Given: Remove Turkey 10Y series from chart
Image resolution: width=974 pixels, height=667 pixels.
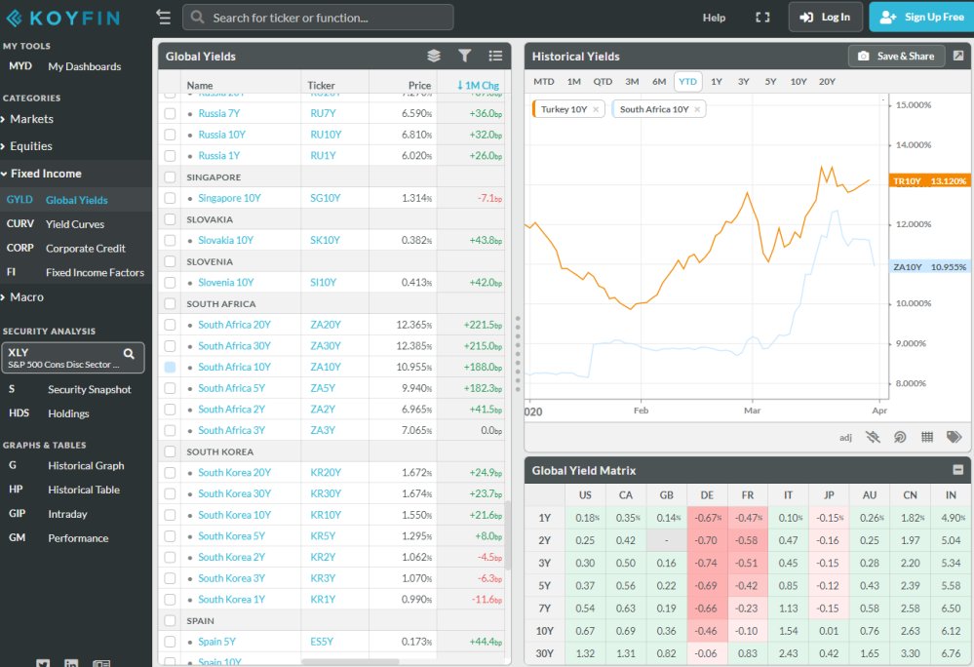Looking at the screenshot, I should coord(596,109).
